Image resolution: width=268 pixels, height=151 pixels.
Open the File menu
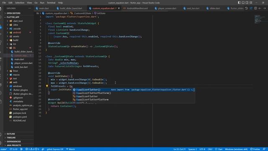pos(4,3)
